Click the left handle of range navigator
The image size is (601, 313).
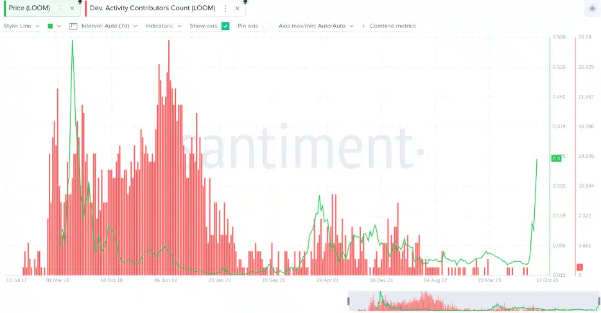[x=349, y=301]
